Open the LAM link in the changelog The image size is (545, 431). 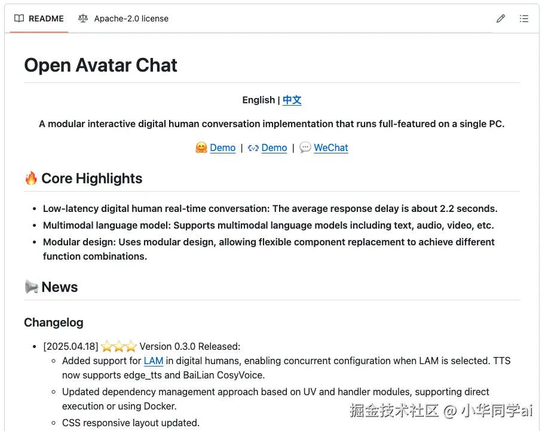(154, 361)
